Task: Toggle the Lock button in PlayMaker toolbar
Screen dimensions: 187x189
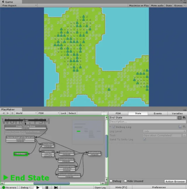Action: click(63, 113)
